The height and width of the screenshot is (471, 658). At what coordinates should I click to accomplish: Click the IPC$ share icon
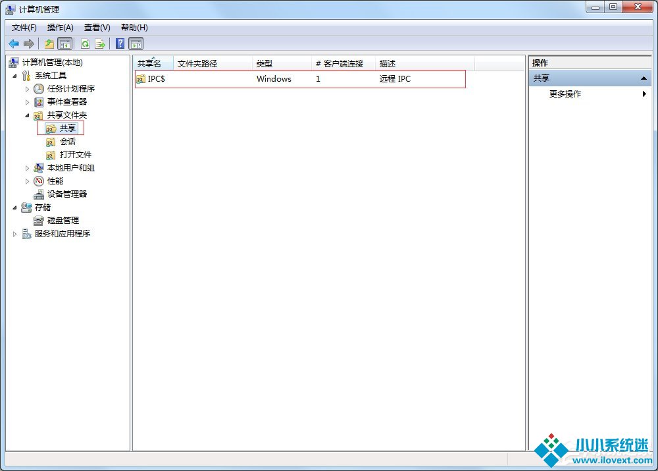tap(141, 79)
